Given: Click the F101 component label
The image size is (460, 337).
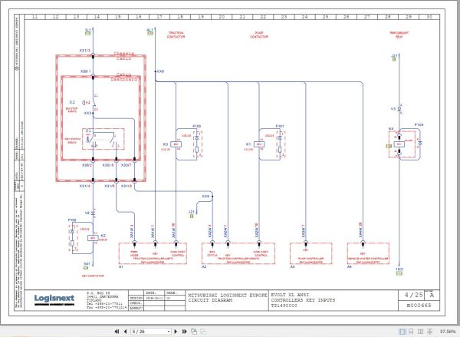Looking at the screenshot, I should click(x=280, y=126).
